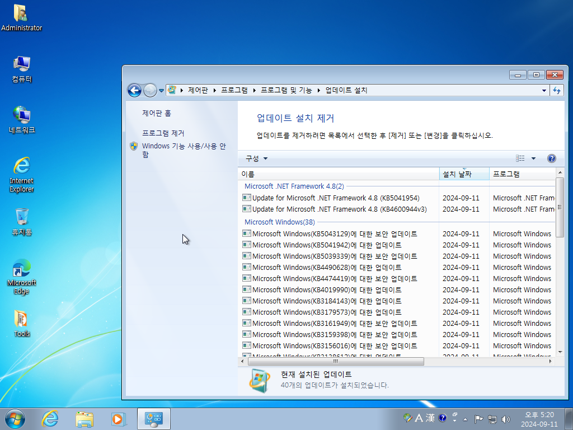Image resolution: width=573 pixels, height=430 pixels.
Task: Click icon of update KB3156016
Action: (x=247, y=345)
